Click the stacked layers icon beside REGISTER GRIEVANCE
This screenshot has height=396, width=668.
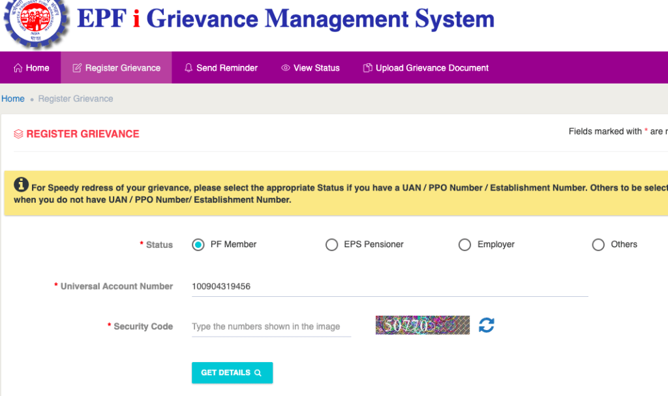[x=18, y=134]
